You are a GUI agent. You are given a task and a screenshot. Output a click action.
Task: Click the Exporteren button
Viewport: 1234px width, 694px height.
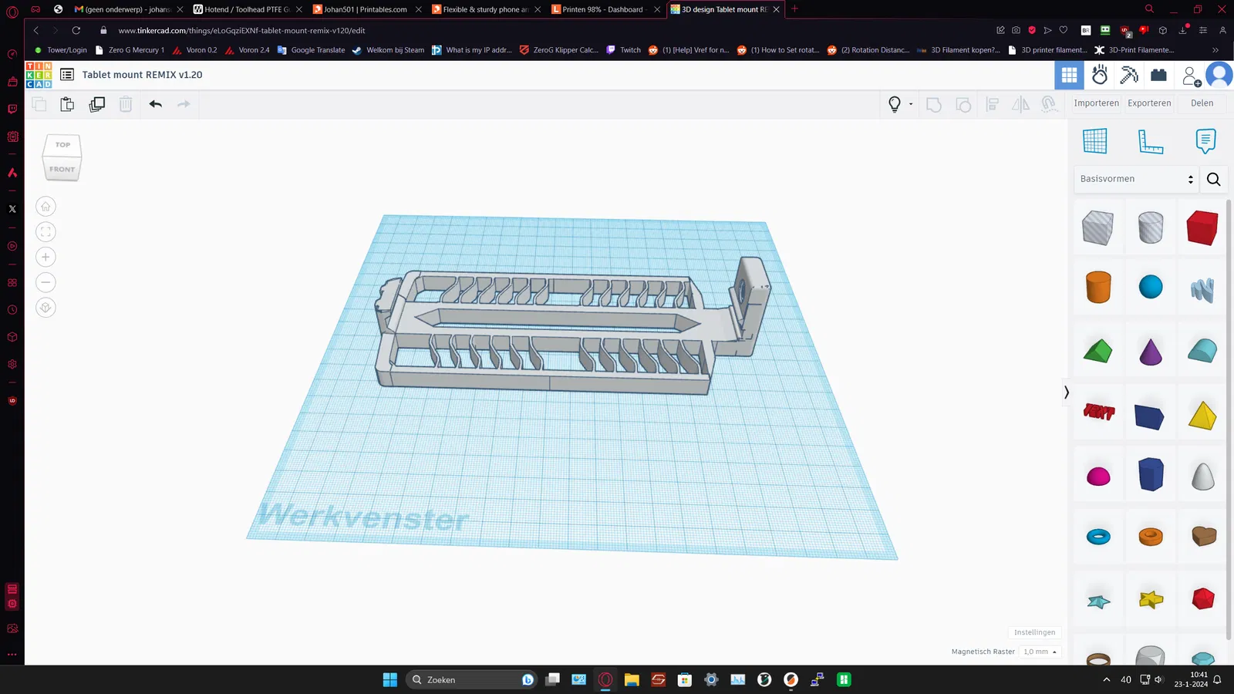(x=1149, y=103)
